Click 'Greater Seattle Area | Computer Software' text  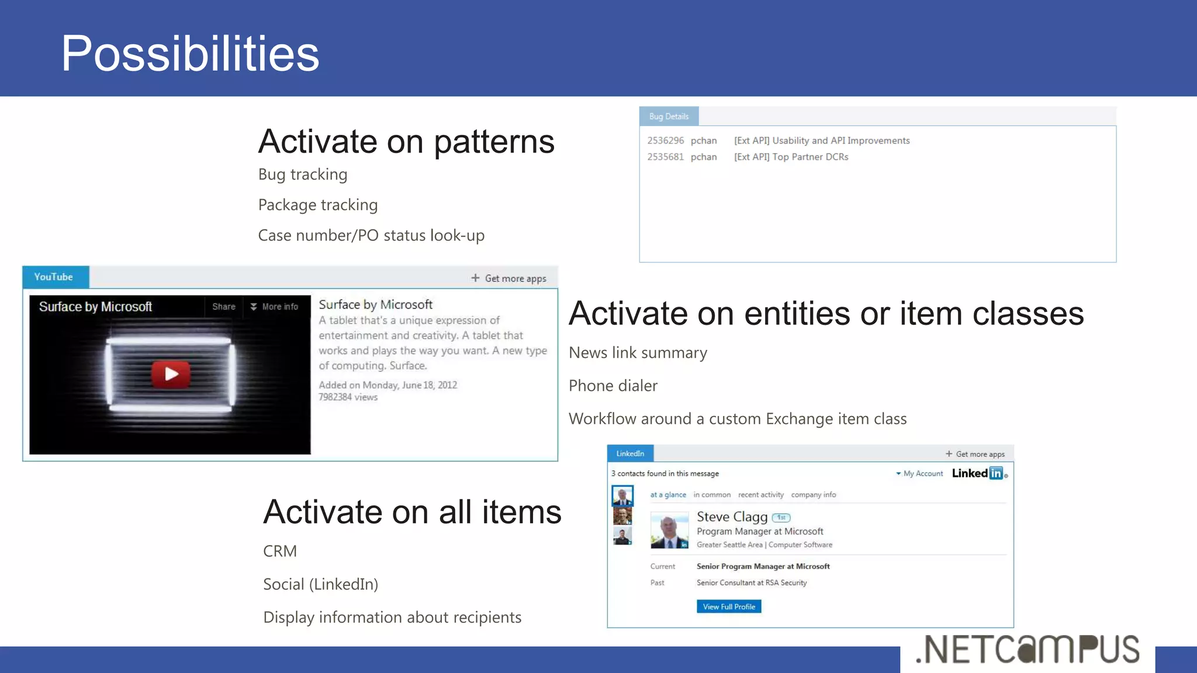(764, 545)
